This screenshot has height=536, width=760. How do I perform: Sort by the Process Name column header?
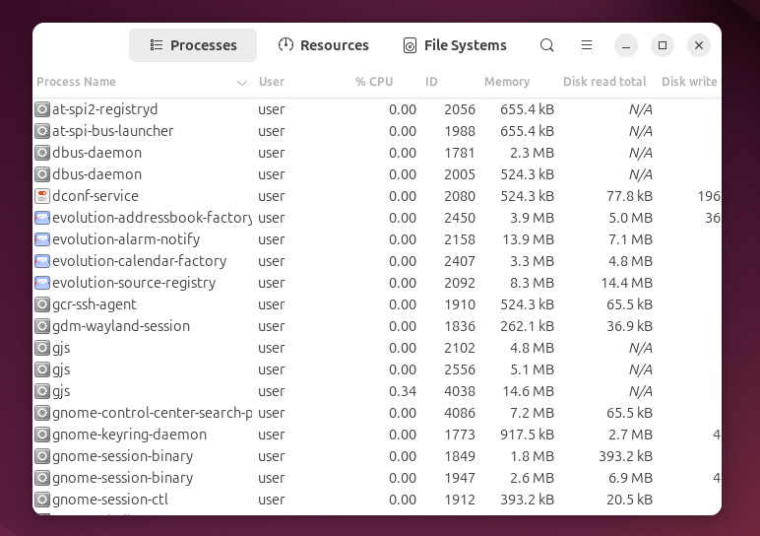[x=76, y=82]
